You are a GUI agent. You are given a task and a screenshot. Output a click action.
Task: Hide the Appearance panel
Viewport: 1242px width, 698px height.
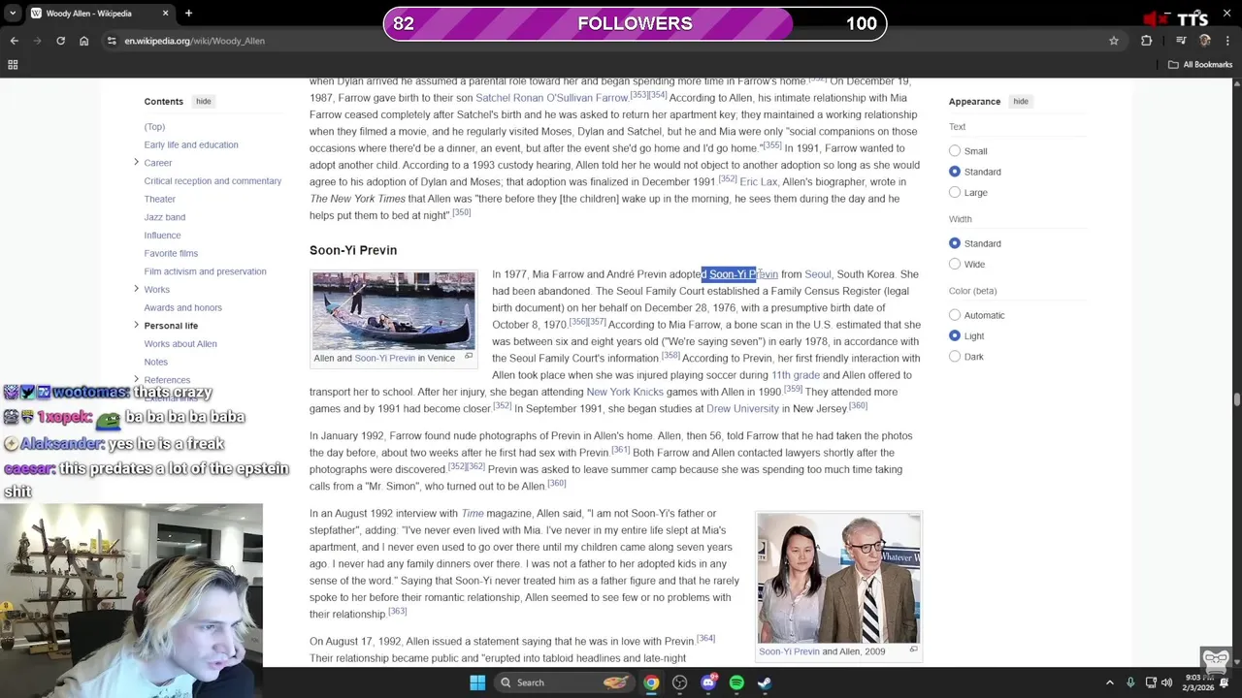[x=1021, y=101]
